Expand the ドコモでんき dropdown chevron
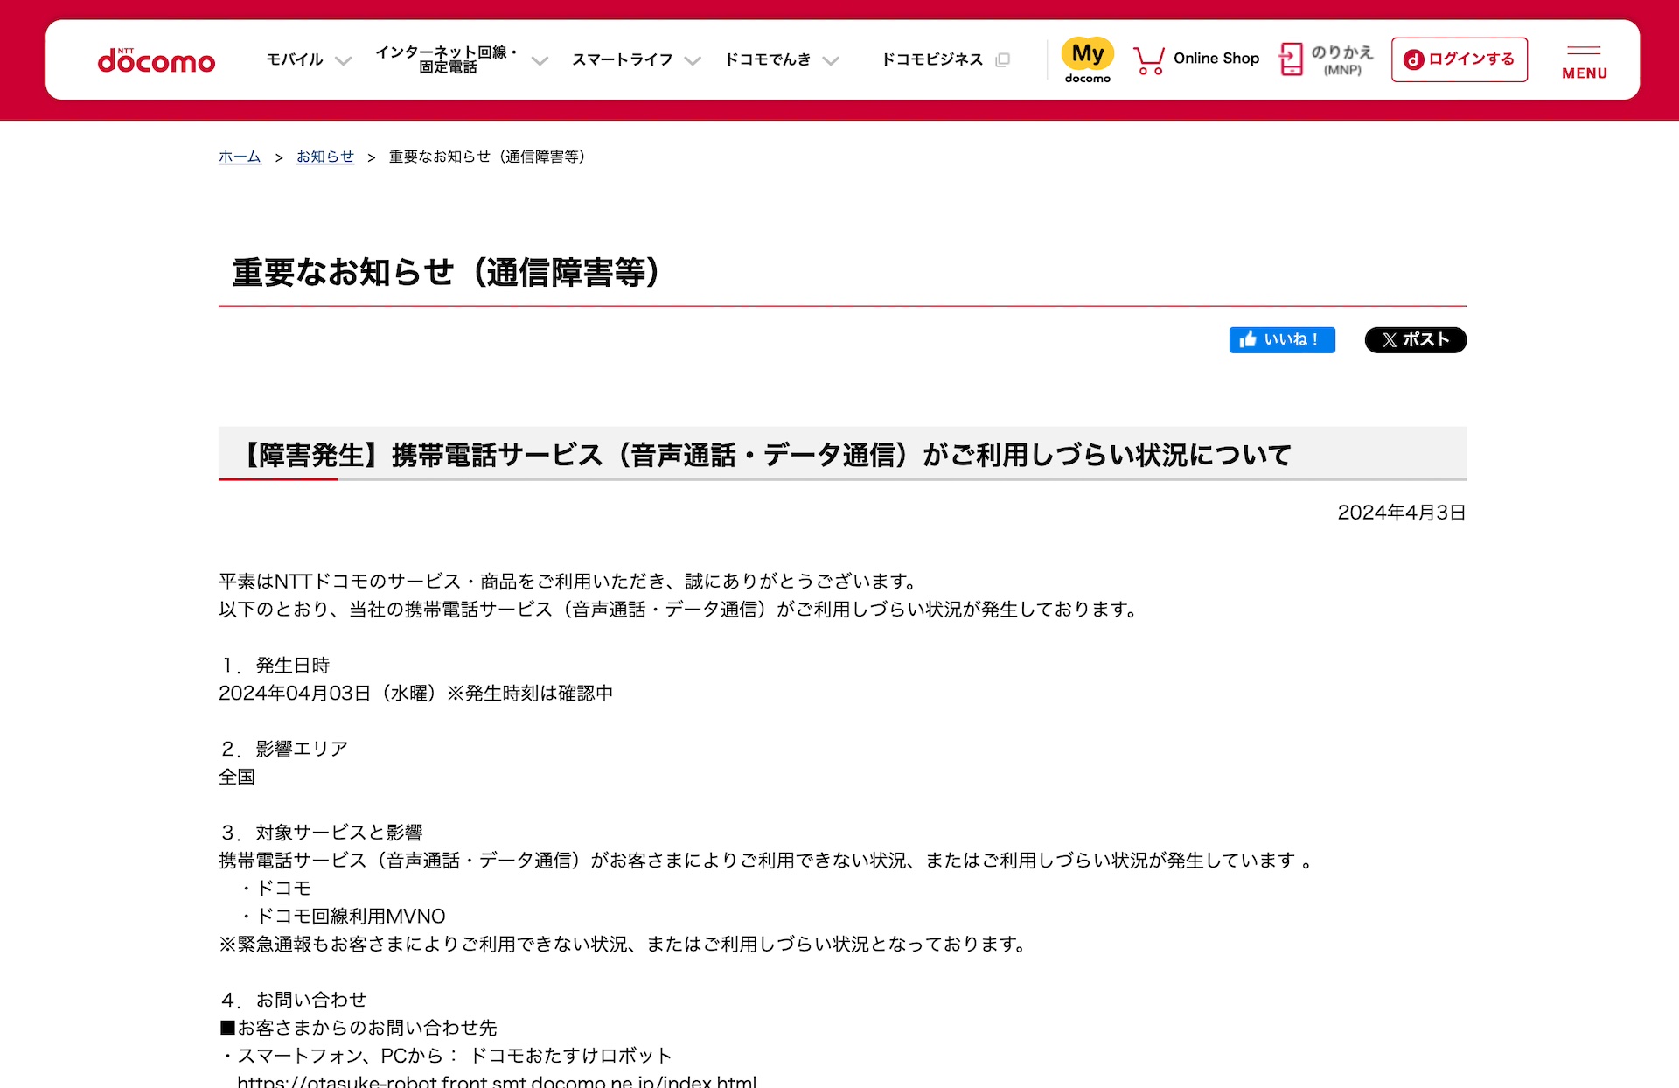 (831, 60)
